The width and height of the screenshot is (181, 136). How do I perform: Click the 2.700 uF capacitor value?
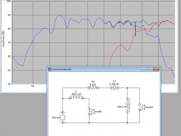pos(114,84)
